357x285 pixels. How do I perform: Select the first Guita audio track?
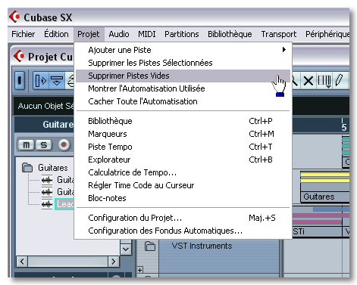(x=65, y=180)
